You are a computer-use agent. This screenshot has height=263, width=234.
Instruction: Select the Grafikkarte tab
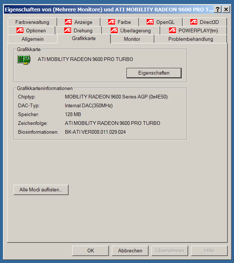pyautogui.click(x=84, y=39)
